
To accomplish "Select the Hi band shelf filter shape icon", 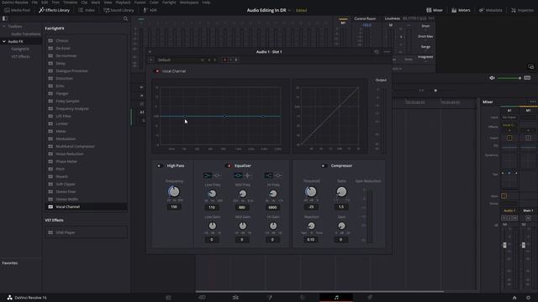I will pos(269,175).
